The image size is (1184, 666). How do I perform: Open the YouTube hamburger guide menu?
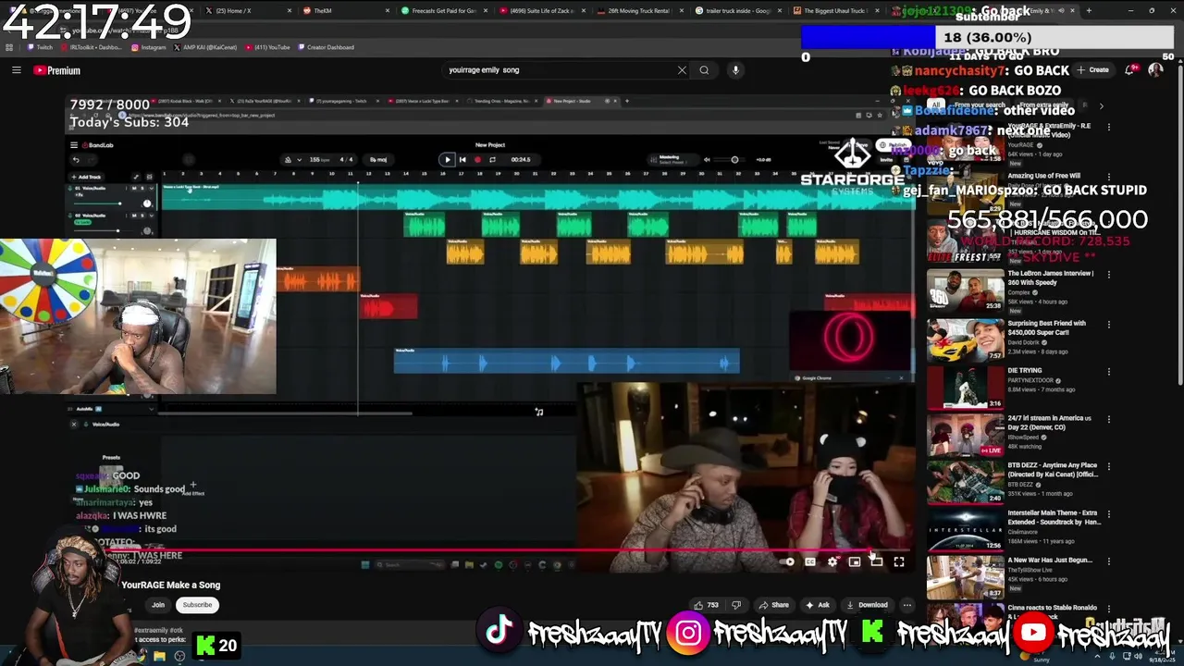[16, 70]
